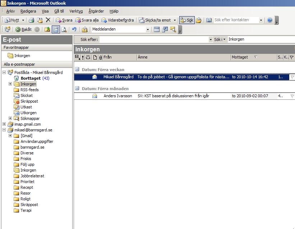This screenshot has width=295, height=229.
Task: Click Sök efter kontakten input field
Action: 236,20
